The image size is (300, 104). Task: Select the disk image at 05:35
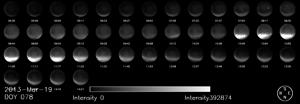[x=11, y=9]
